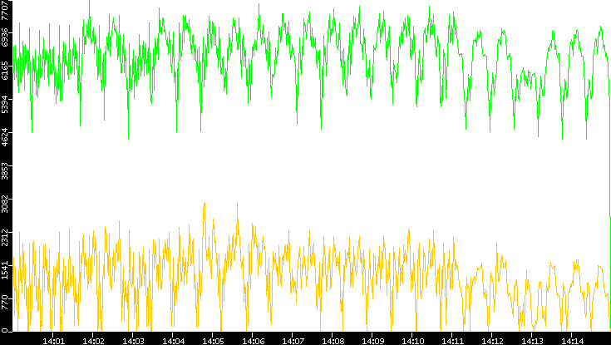Click the 3853 y-axis value

pyautogui.click(x=5, y=172)
